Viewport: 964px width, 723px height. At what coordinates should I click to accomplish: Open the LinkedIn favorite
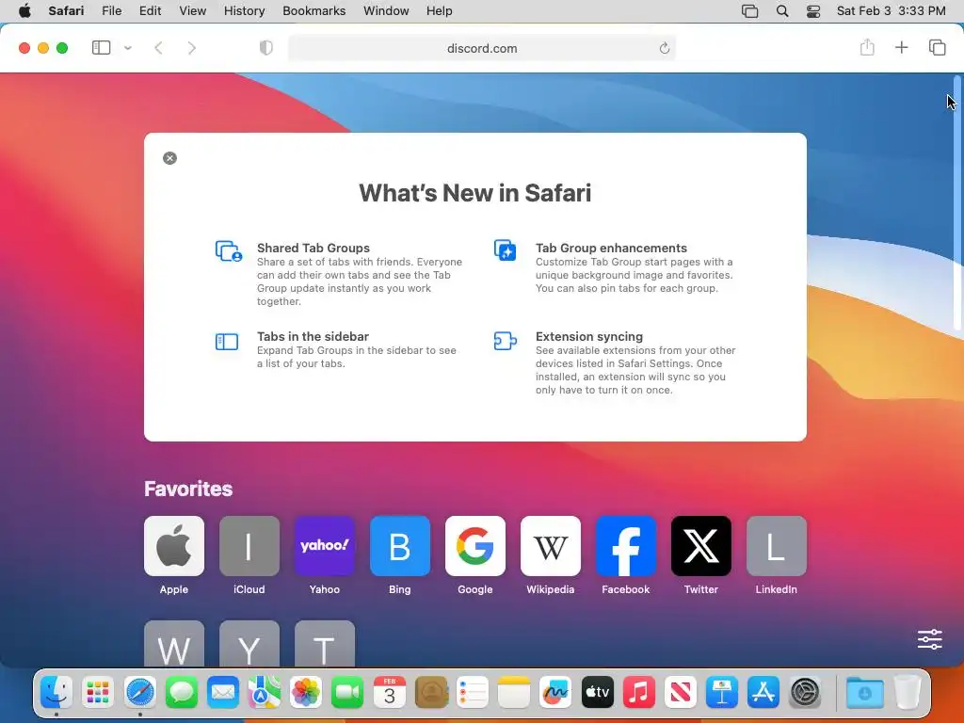coord(777,546)
